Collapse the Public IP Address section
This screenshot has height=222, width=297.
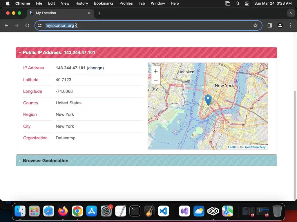[x=146, y=53]
